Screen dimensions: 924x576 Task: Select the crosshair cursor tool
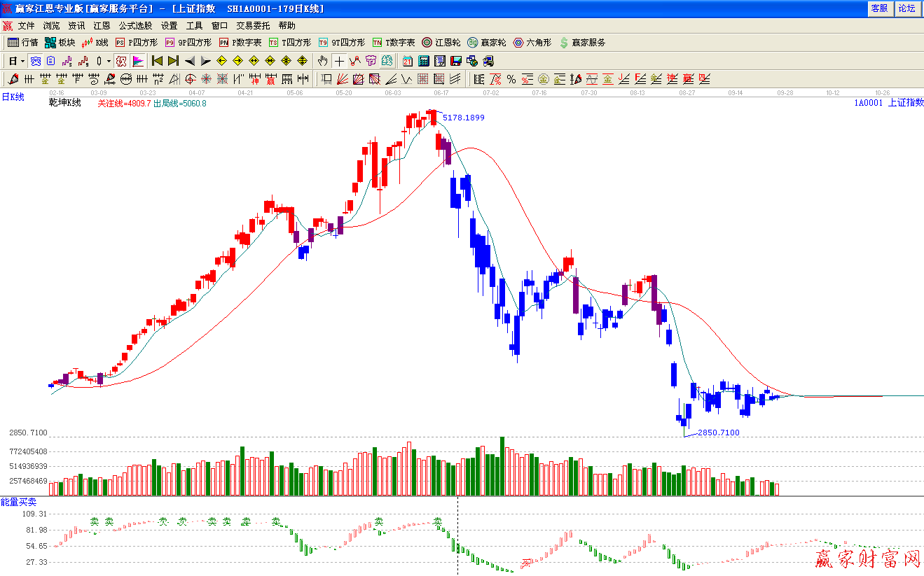339,61
